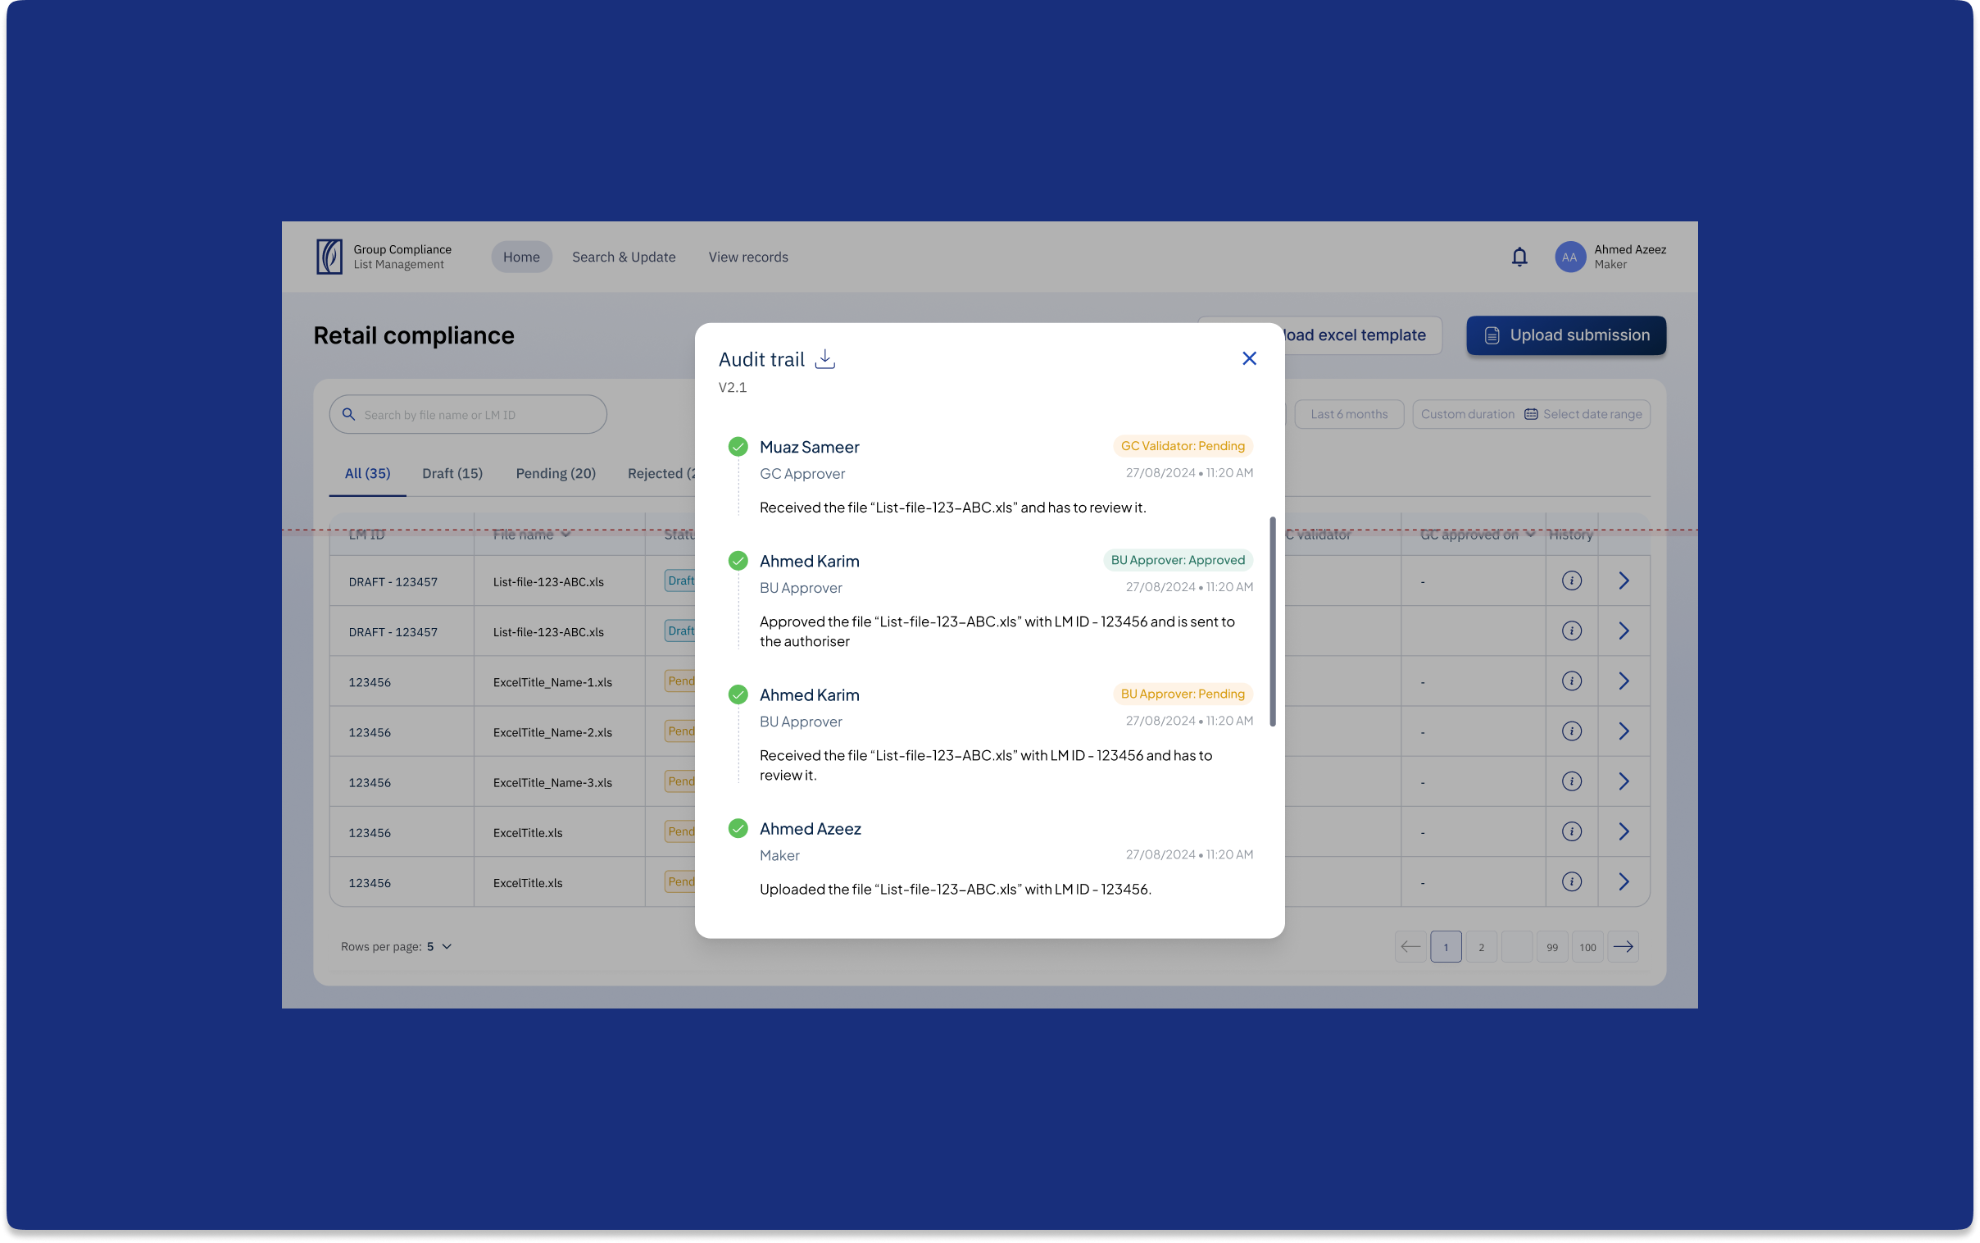
Task: Apply Last 6 months filter
Action: 1348,414
